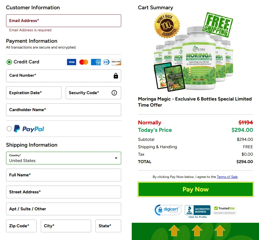Image resolution: width=259 pixels, height=240 pixels.
Task: Open the Terms of Sale link
Action: click(227, 177)
